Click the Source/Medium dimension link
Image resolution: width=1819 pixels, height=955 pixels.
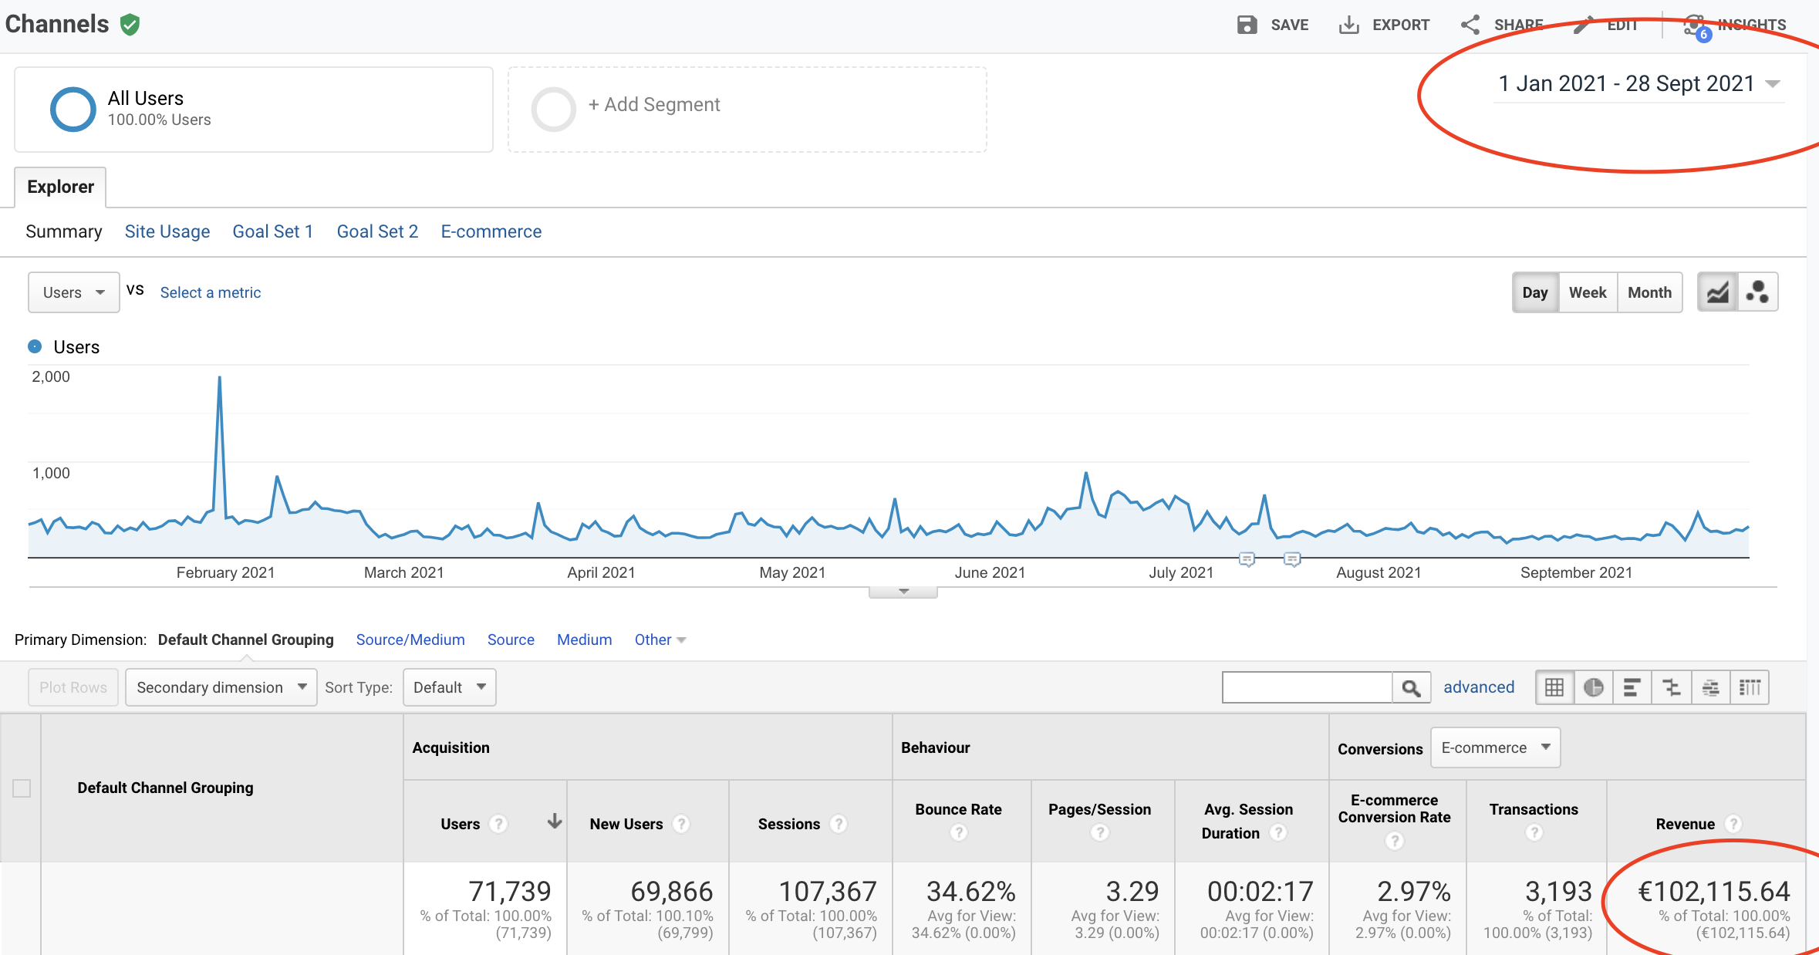410,639
